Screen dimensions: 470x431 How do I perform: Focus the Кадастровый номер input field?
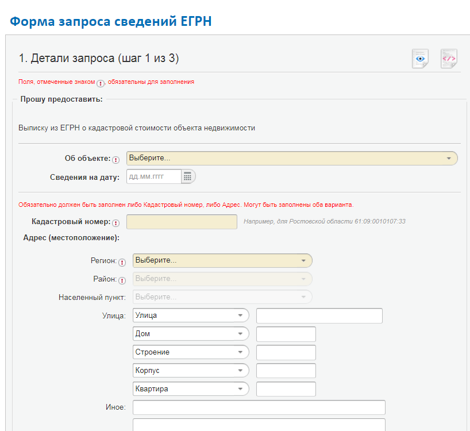[x=182, y=222]
